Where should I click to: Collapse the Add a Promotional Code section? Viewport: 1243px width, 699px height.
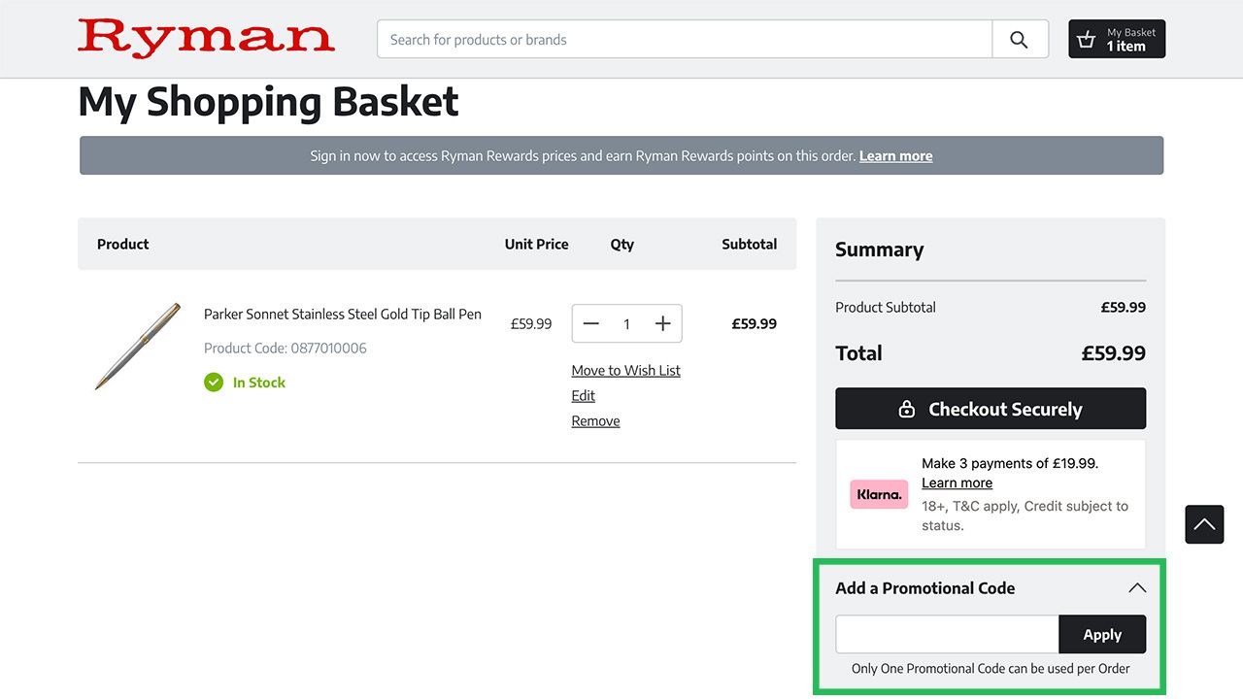click(x=1137, y=588)
